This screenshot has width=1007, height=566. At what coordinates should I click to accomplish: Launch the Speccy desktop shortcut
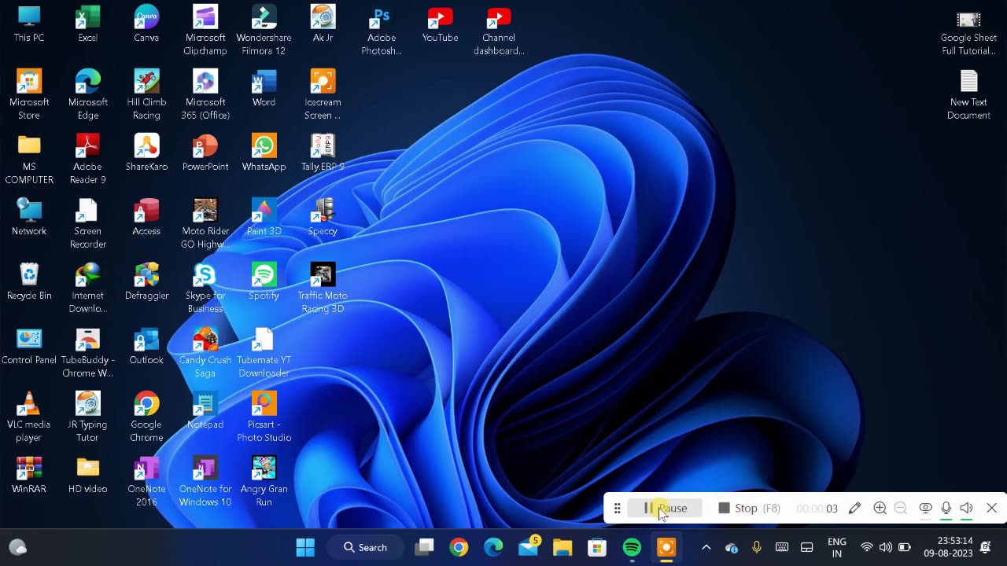point(323,218)
